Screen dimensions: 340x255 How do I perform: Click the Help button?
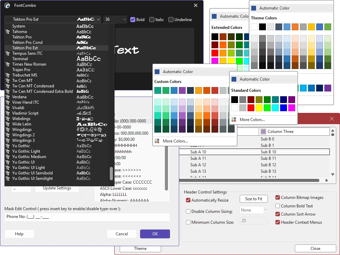coord(19,234)
